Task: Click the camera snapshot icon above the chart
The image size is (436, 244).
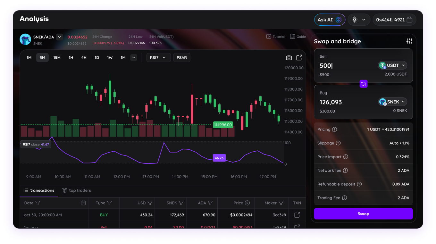Action: coord(289,57)
